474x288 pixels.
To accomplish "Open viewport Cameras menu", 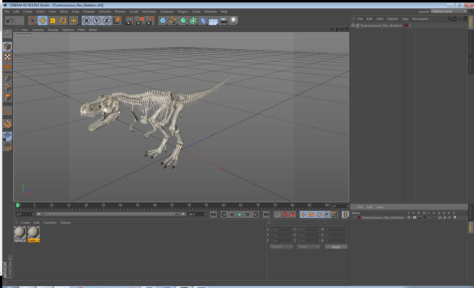I will click(38, 30).
